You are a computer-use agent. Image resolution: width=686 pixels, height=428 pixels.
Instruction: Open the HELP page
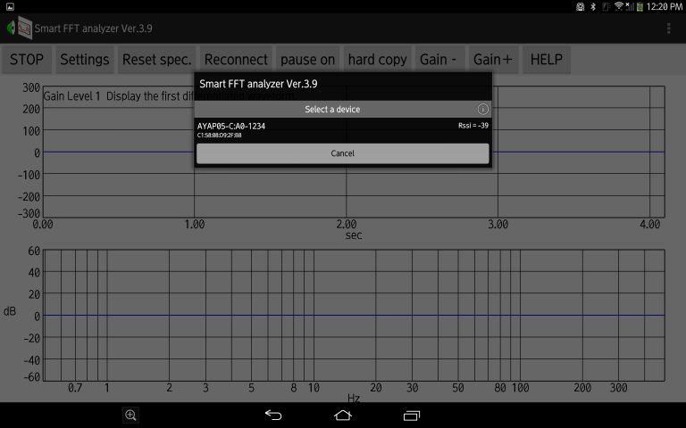click(x=547, y=60)
